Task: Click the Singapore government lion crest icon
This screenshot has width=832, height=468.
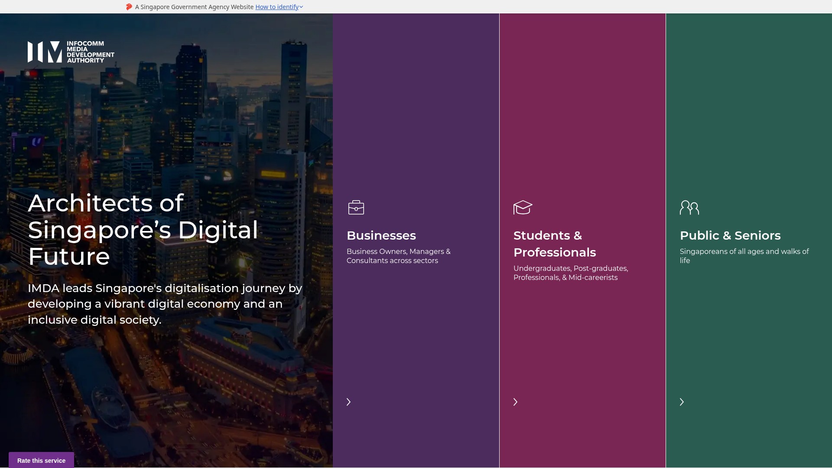Action: pyautogui.click(x=129, y=7)
